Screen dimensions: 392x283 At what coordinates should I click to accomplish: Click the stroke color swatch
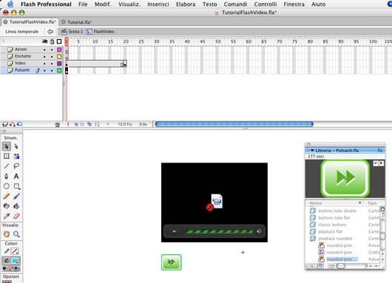pyautogui.click(x=15, y=251)
